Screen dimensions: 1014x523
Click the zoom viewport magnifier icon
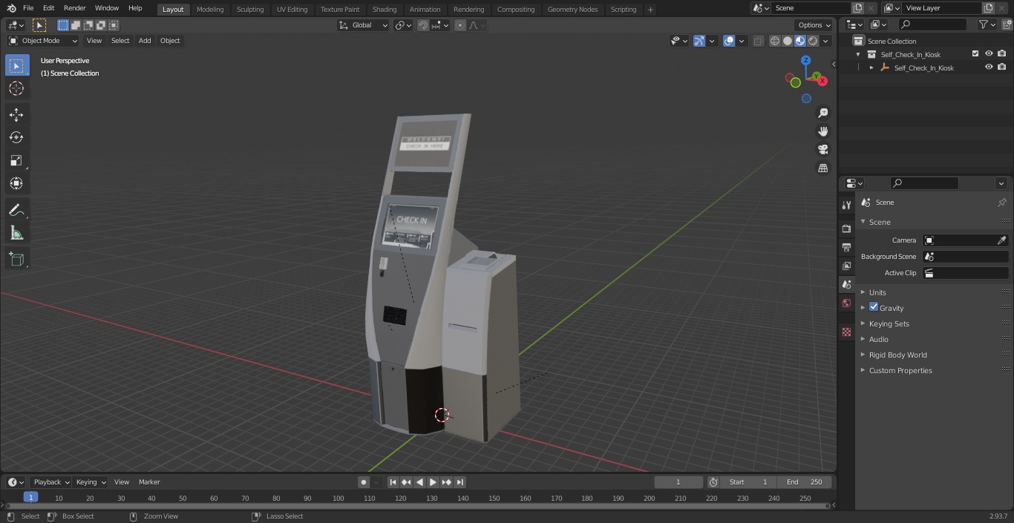coord(823,113)
